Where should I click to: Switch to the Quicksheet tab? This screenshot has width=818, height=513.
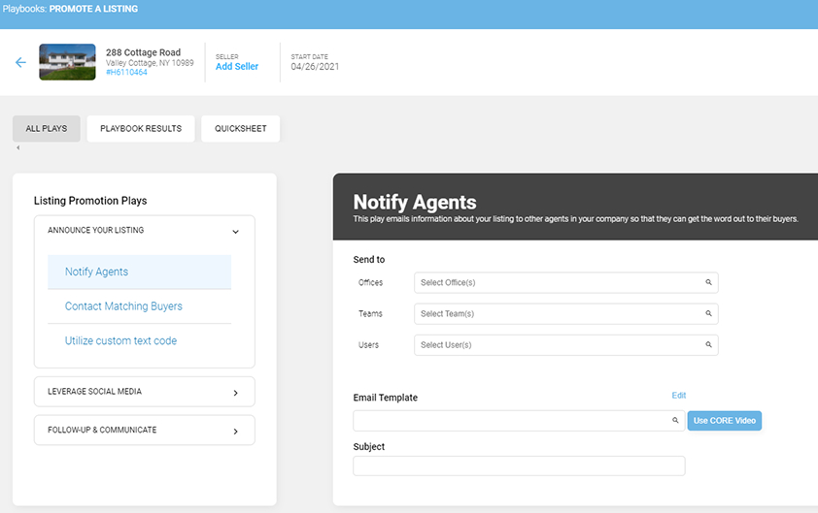[x=240, y=129]
